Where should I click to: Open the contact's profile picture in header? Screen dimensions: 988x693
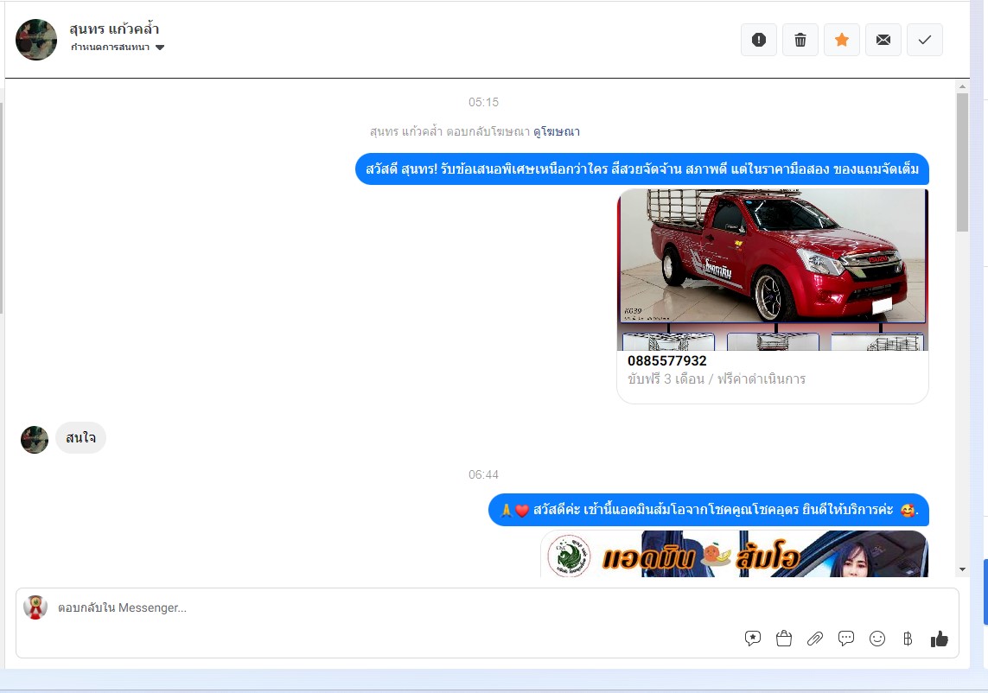coord(36,40)
